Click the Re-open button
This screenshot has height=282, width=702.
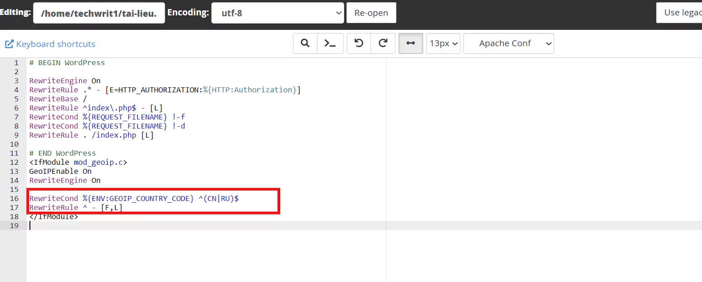pyautogui.click(x=371, y=13)
